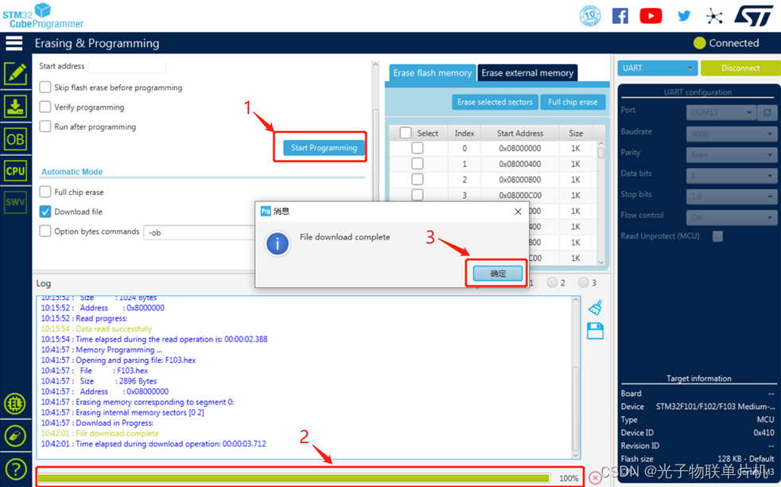The width and height of the screenshot is (781, 487).
Task: Refresh the COM port list
Action: tap(767, 113)
